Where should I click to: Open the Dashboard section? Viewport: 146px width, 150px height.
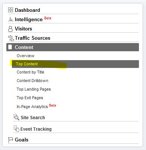pyautogui.click(x=27, y=10)
